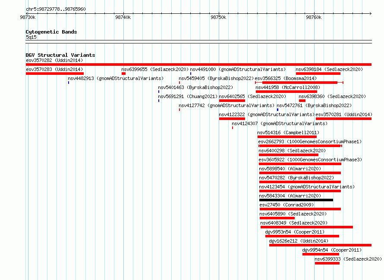Open nsv4123454 (gnomADStructuralVariants) variant

307,187
